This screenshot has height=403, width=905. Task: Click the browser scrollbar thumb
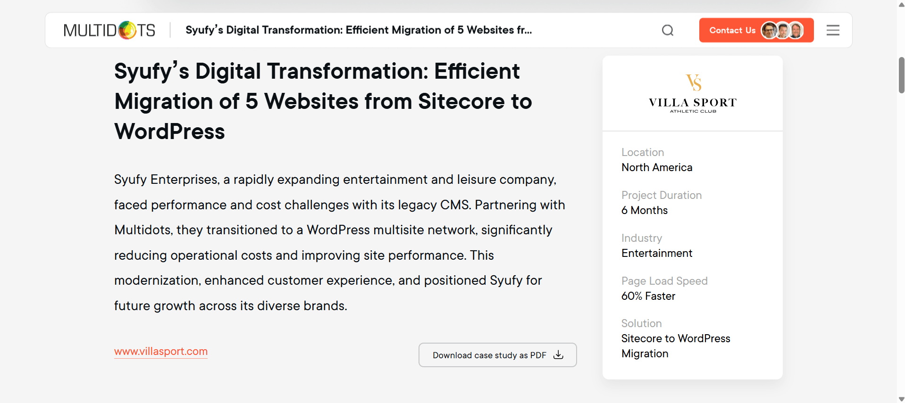pyautogui.click(x=901, y=75)
